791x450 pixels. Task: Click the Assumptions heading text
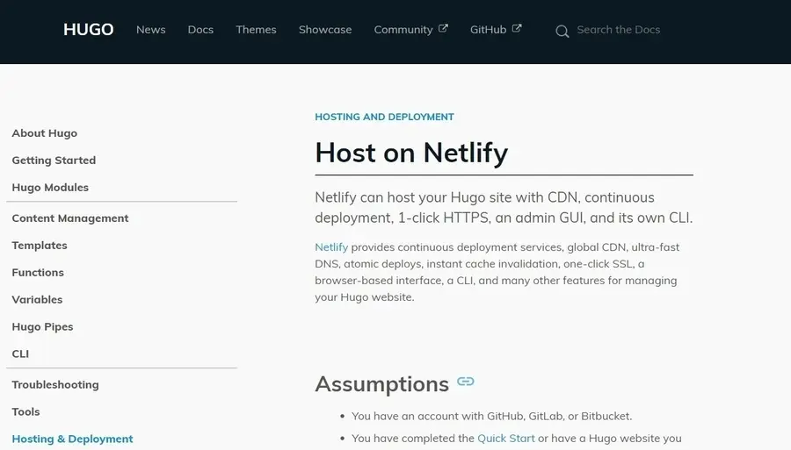tap(382, 384)
